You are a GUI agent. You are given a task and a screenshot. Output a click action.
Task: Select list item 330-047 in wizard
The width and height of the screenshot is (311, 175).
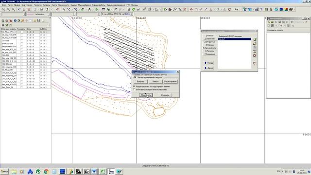pyautogui.click(x=234, y=39)
